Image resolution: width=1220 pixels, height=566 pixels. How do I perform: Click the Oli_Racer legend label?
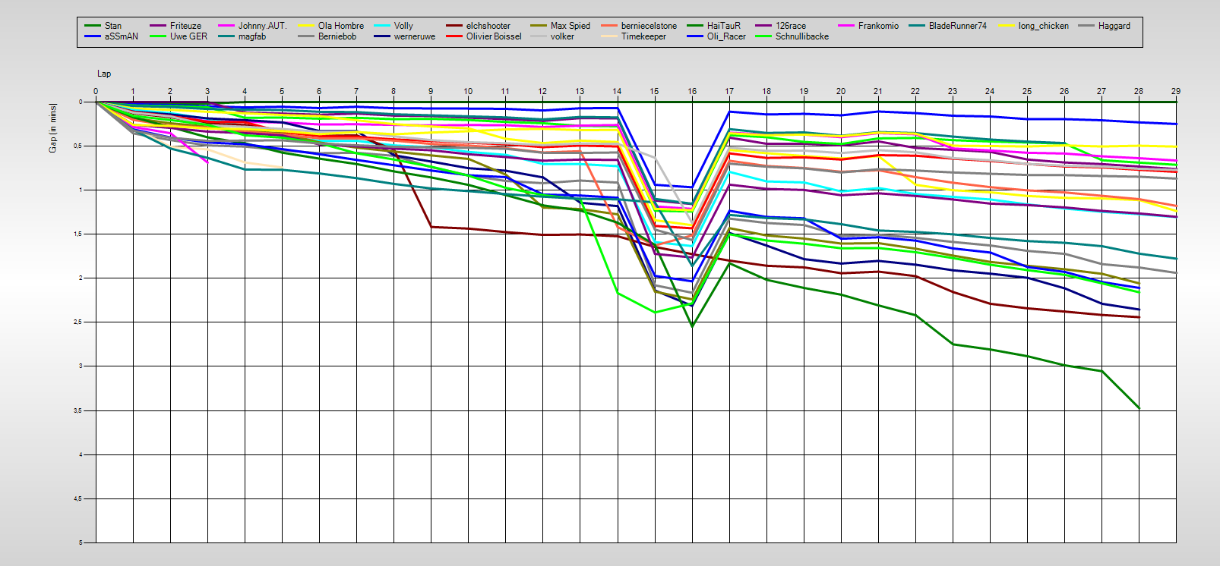(x=726, y=36)
